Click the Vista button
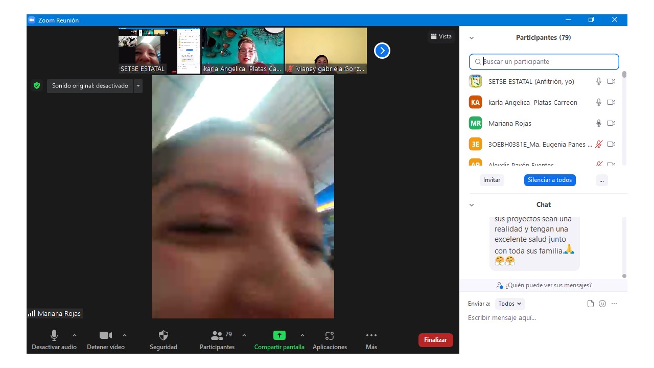 (x=441, y=36)
